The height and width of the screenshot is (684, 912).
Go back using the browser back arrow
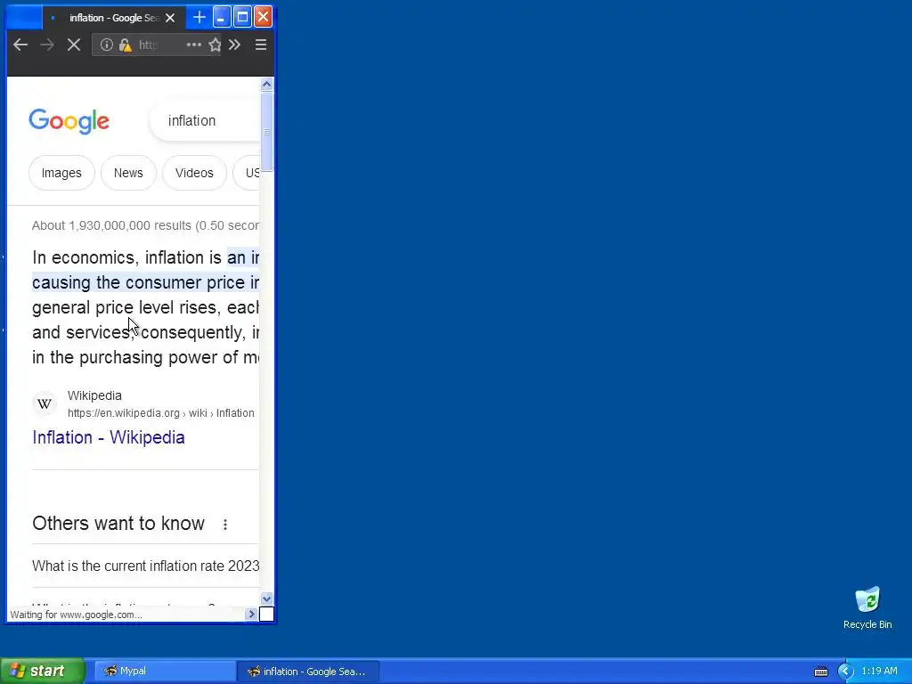20,45
